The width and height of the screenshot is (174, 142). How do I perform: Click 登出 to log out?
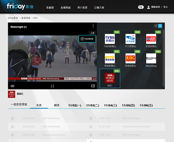coord(165,7)
